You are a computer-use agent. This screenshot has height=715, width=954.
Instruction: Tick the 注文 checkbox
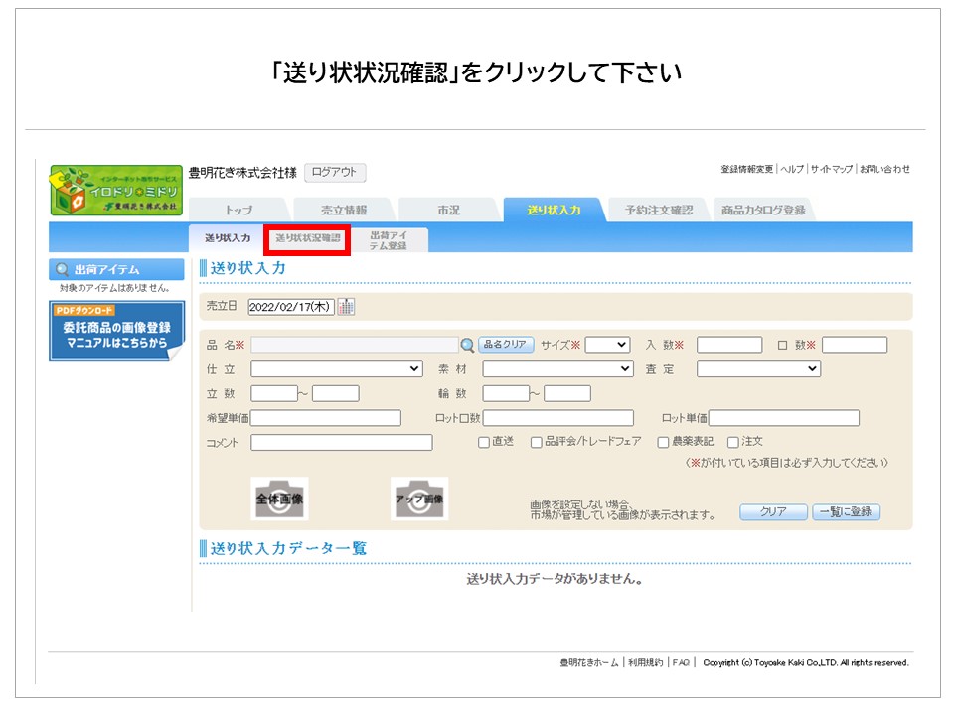[x=733, y=442]
